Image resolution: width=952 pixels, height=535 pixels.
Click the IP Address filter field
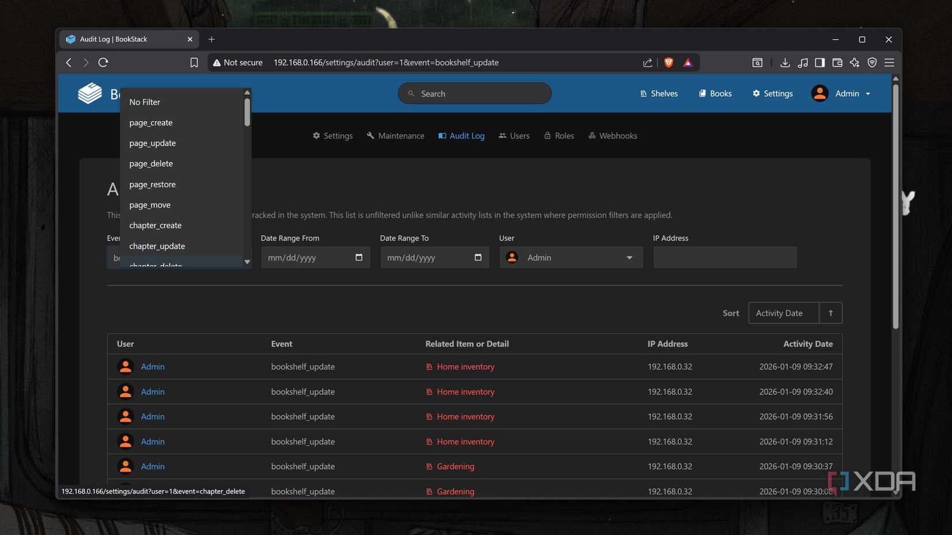[x=725, y=258]
